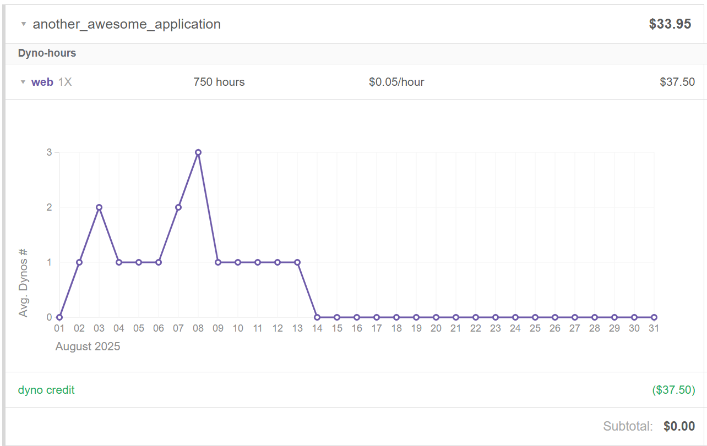Click the August 14 data point

click(x=317, y=317)
